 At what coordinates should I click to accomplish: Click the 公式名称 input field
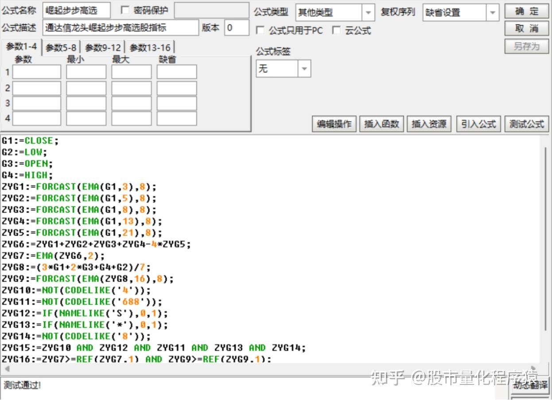pyautogui.click(x=77, y=11)
